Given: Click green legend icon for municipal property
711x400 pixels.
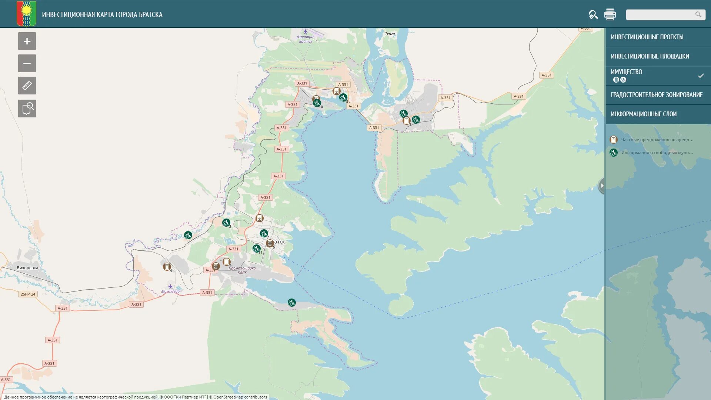Looking at the screenshot, I should click(x=614, y=153).
